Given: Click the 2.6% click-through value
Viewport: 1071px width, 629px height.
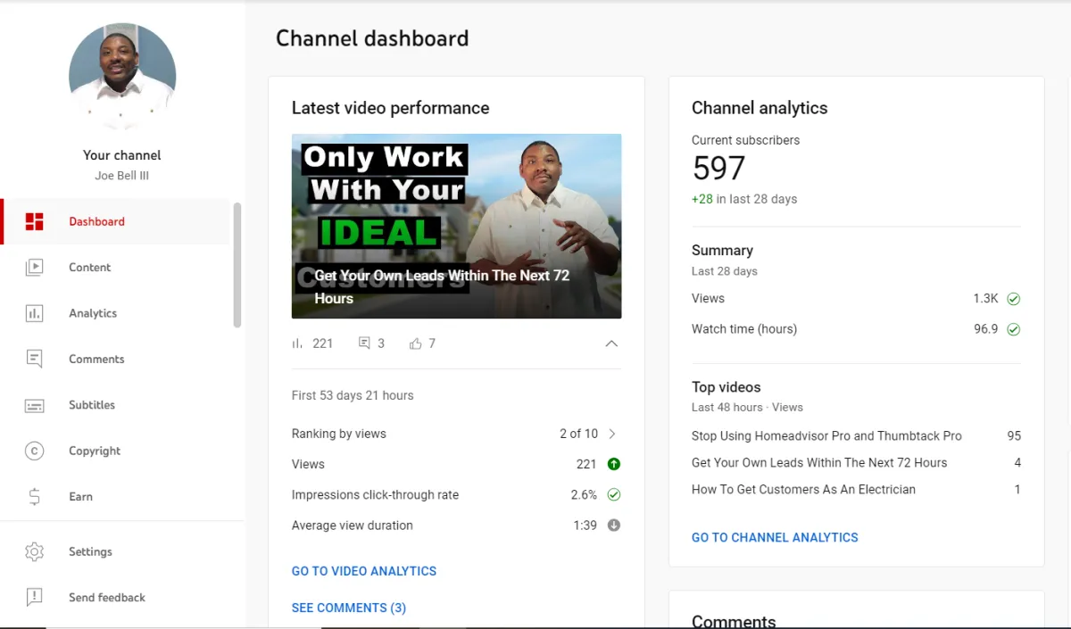Looking at the screenshot, I should [584, 494].
